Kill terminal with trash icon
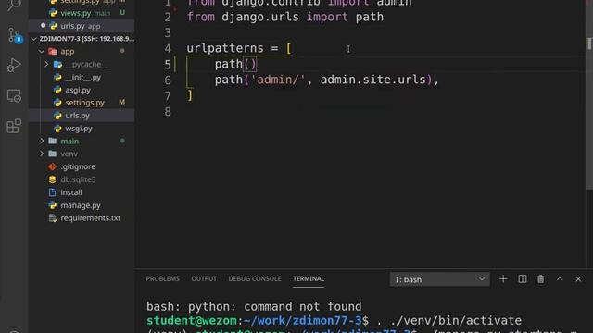The width and height of the screenshot is (593, 333). click(x=541, y=279)
